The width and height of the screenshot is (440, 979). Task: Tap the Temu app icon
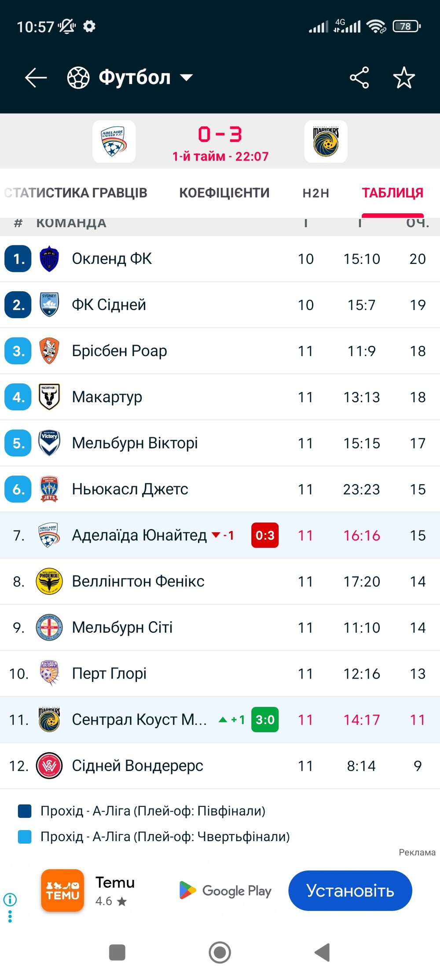pos(62,890)
